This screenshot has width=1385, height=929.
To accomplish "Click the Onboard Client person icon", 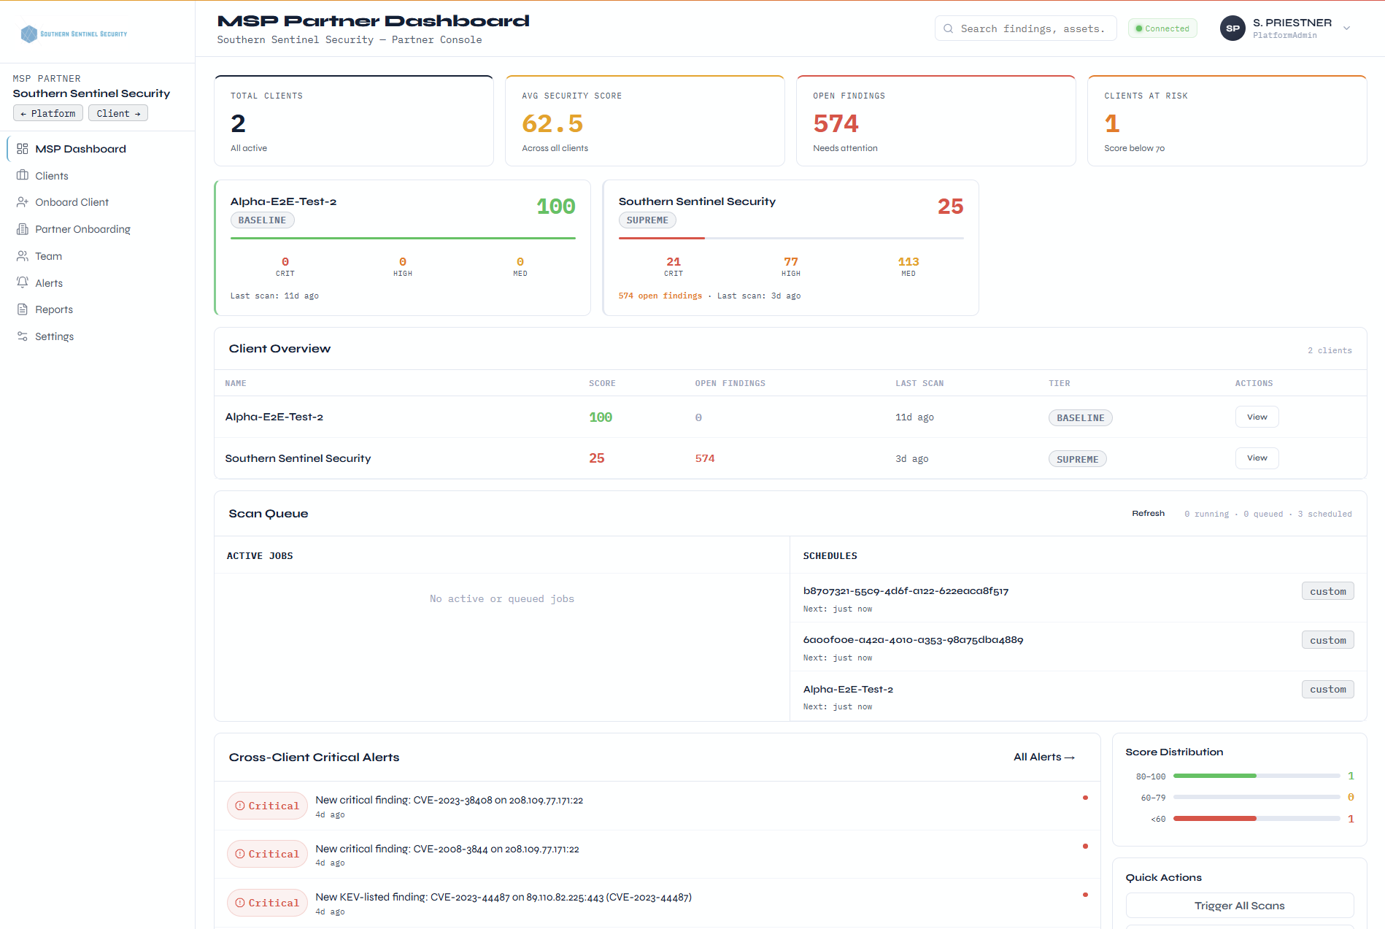I will pyautogui.click(x=23, y=202).
